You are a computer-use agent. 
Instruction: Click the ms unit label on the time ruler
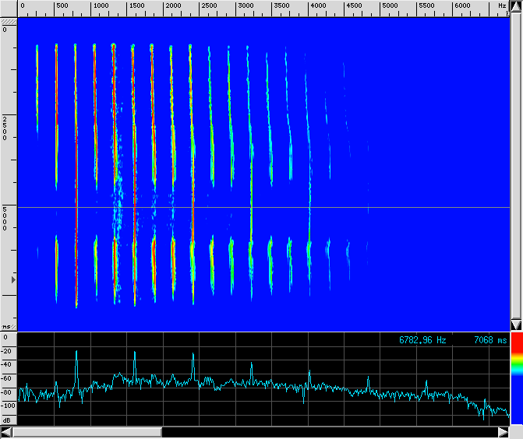[x=7, y=326]
